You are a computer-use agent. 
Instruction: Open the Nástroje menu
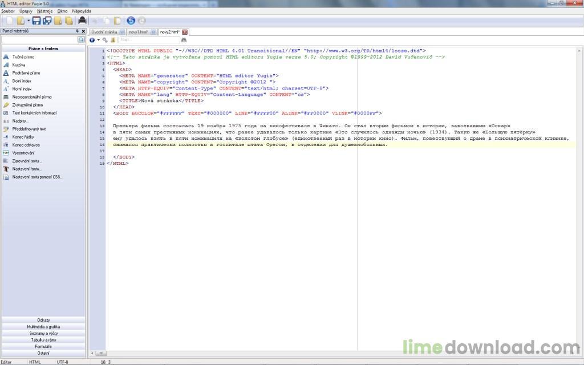(x=44, y=11)
